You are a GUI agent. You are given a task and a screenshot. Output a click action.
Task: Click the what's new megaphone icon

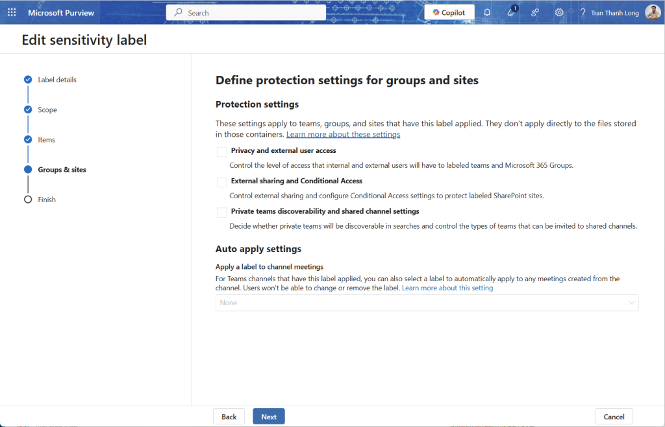point(511,12)
